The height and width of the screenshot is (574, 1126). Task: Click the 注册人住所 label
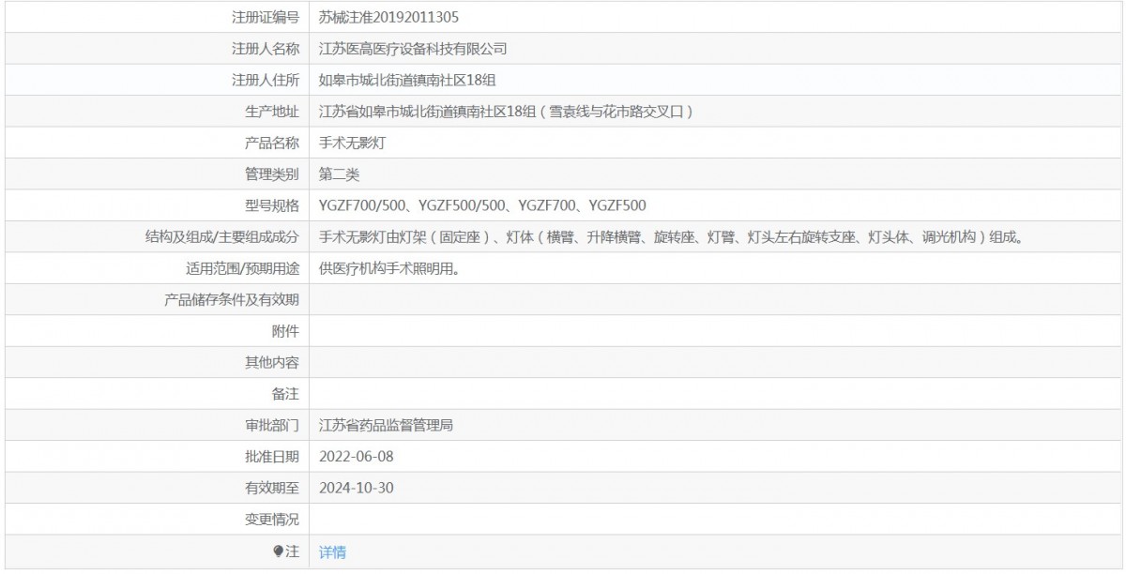tap(266, 81)
